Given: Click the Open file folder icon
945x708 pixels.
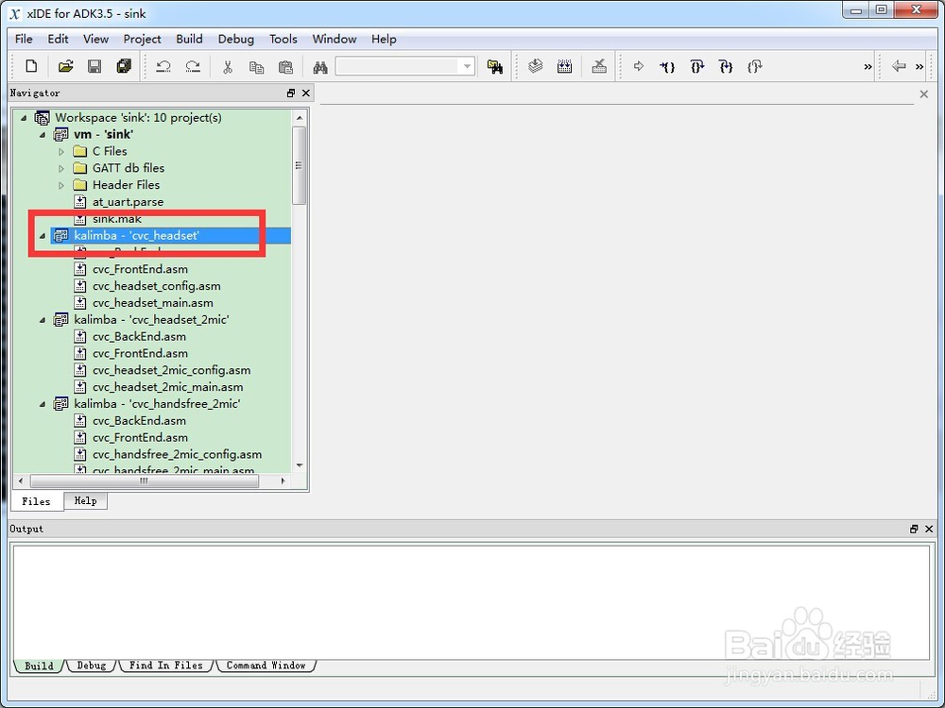Looking at the screenshot, I should click(x=65, y=66).
